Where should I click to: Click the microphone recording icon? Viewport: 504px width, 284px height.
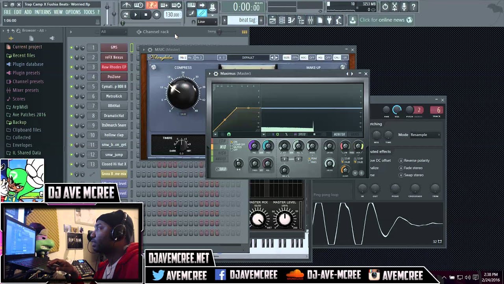pos(404,7)
